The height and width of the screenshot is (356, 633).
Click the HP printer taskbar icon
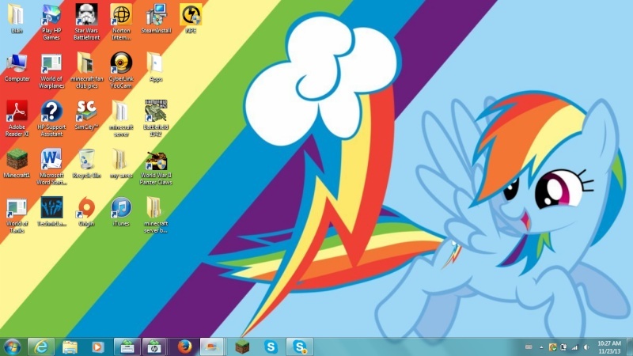tap(154, 347)
